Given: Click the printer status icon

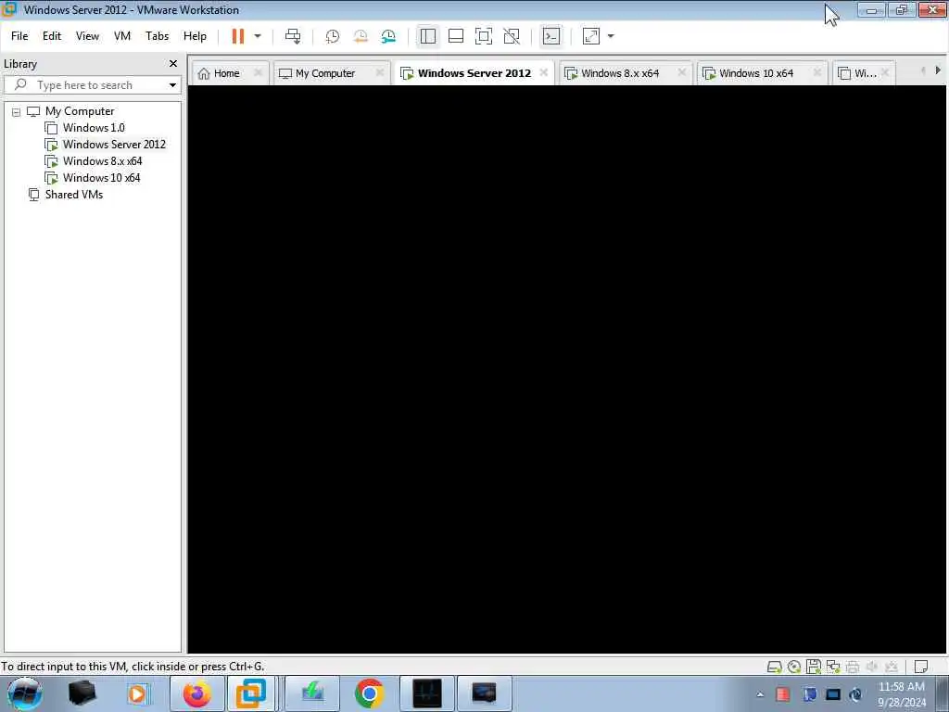Looking at the screenshot, I should click(x=853, y=667).
